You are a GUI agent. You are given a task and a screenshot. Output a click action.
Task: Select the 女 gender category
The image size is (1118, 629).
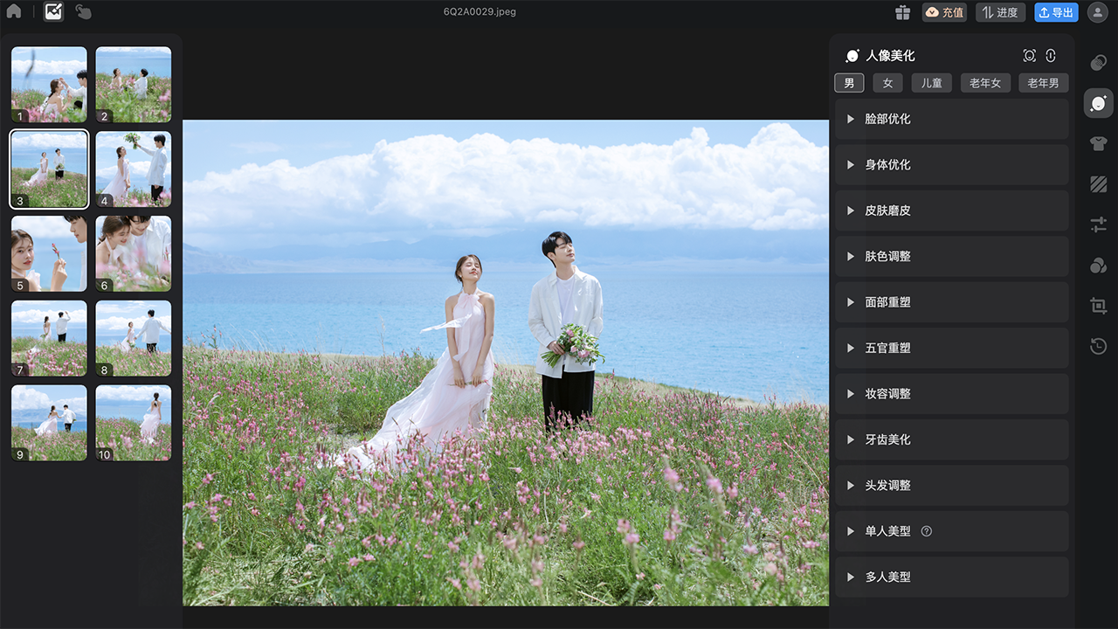pyautogui.click(x=887, y=83)
